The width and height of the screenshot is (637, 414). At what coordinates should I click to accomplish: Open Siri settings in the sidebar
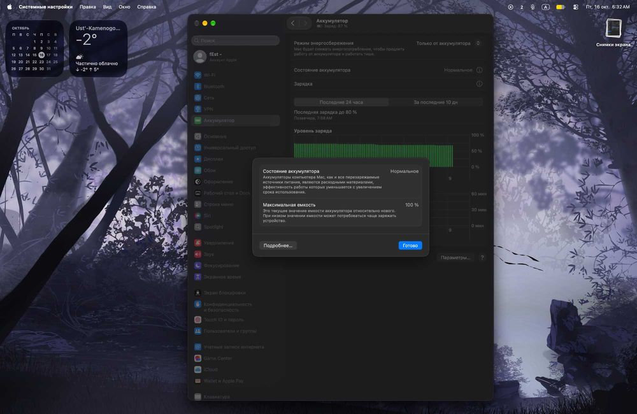[236, 216]
